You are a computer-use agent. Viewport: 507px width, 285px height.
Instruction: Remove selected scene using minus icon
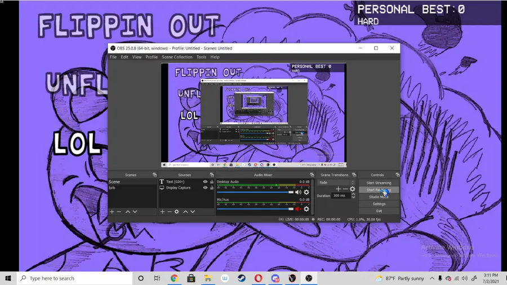click(x=119, y=212)
